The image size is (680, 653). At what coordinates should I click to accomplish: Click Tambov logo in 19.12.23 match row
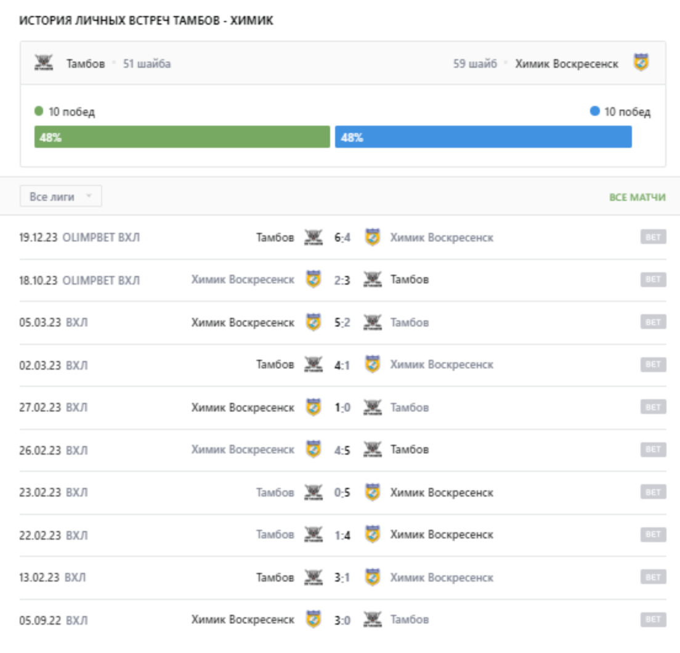coord(314,237)
